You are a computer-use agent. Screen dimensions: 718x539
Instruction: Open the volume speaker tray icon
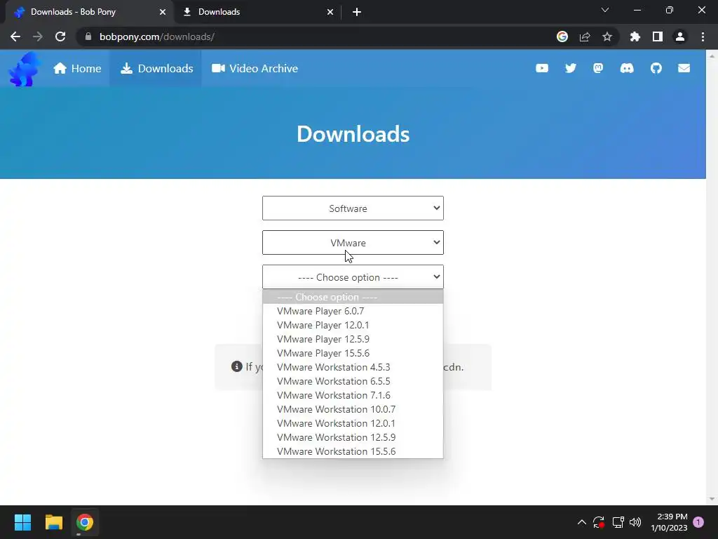pyautogui.click(x=635, y=522)
